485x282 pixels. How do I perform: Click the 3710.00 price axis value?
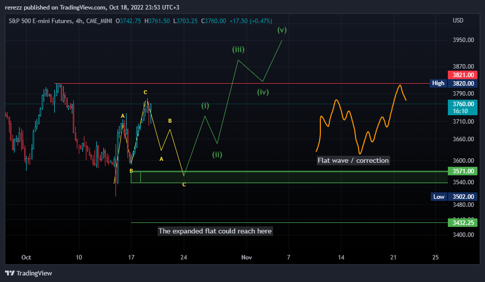tap(463, 122)
